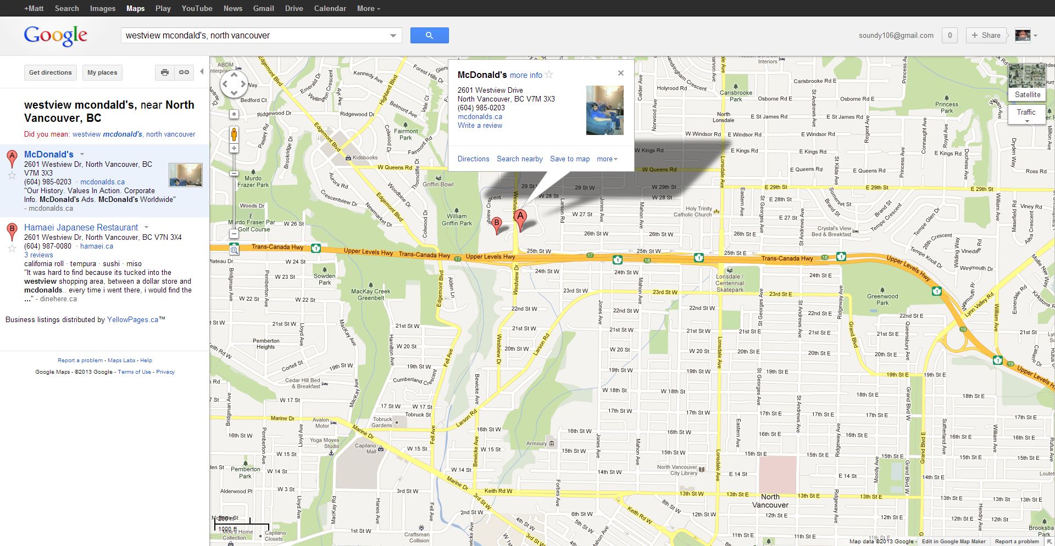The height and width of the screenshot is (546, 1055).
Task: Open the search suggestions dropdown arrow
Action: pyautogui.click(x=393, y=36)
